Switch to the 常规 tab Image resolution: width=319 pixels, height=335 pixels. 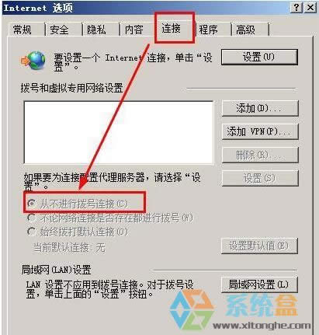point(23,30)
